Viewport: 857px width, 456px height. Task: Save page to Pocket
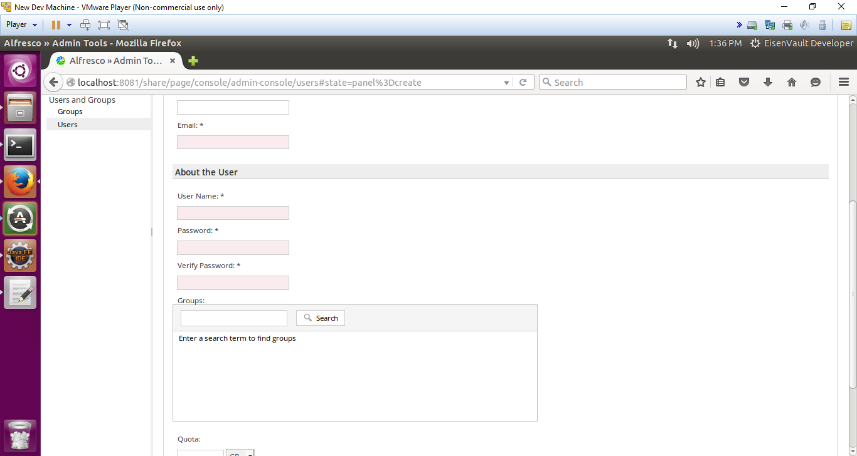[x=744, y=82]
